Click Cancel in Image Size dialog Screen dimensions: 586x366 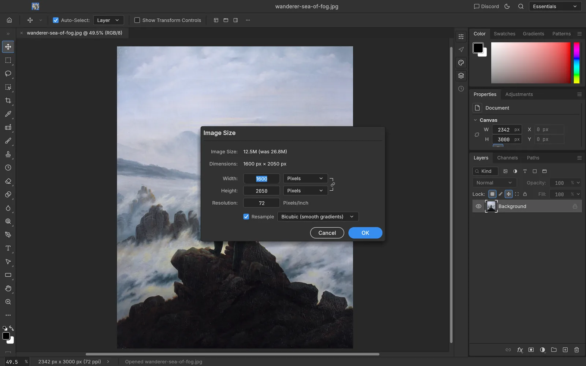pyautogui.click(x=327, y=233)
